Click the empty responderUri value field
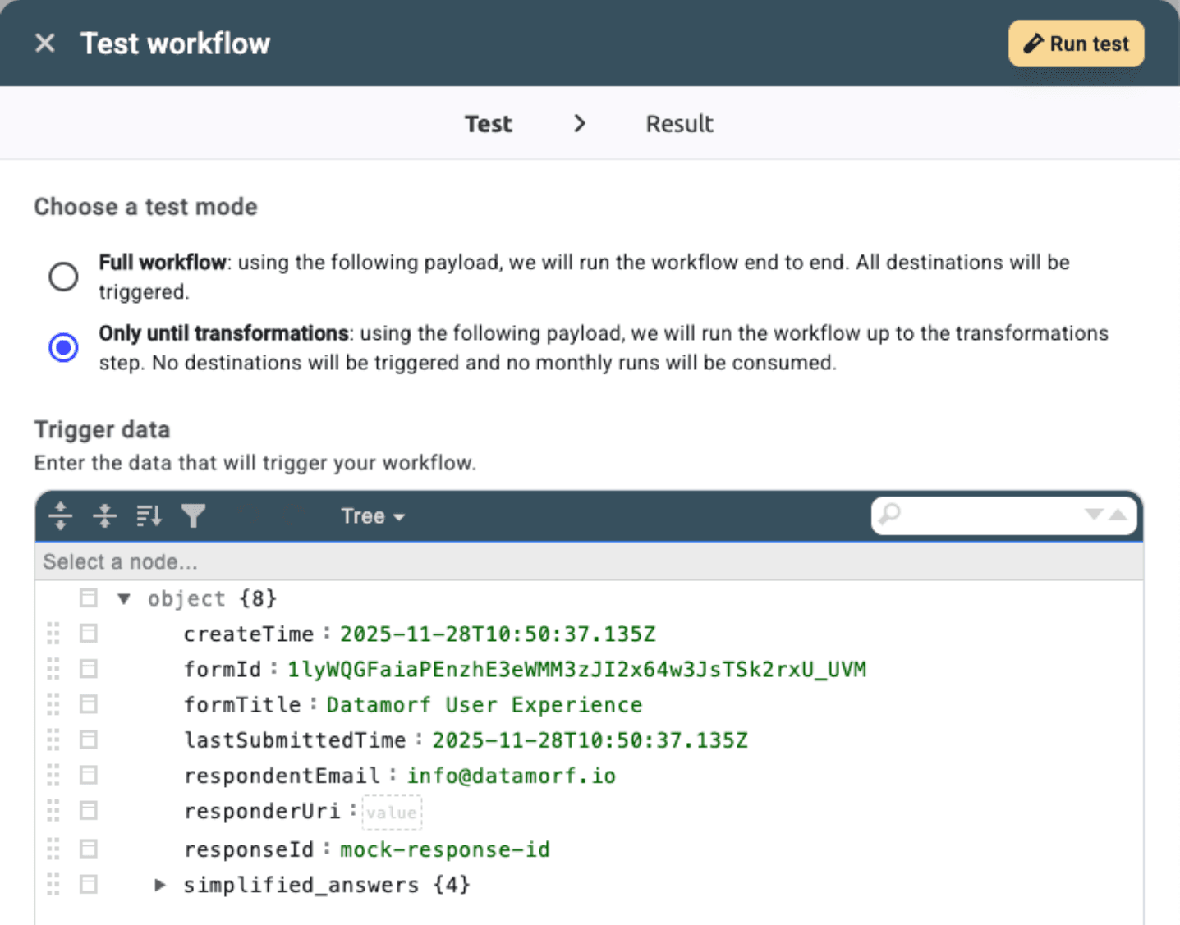1180x925 pixels. tap(392, 813)
